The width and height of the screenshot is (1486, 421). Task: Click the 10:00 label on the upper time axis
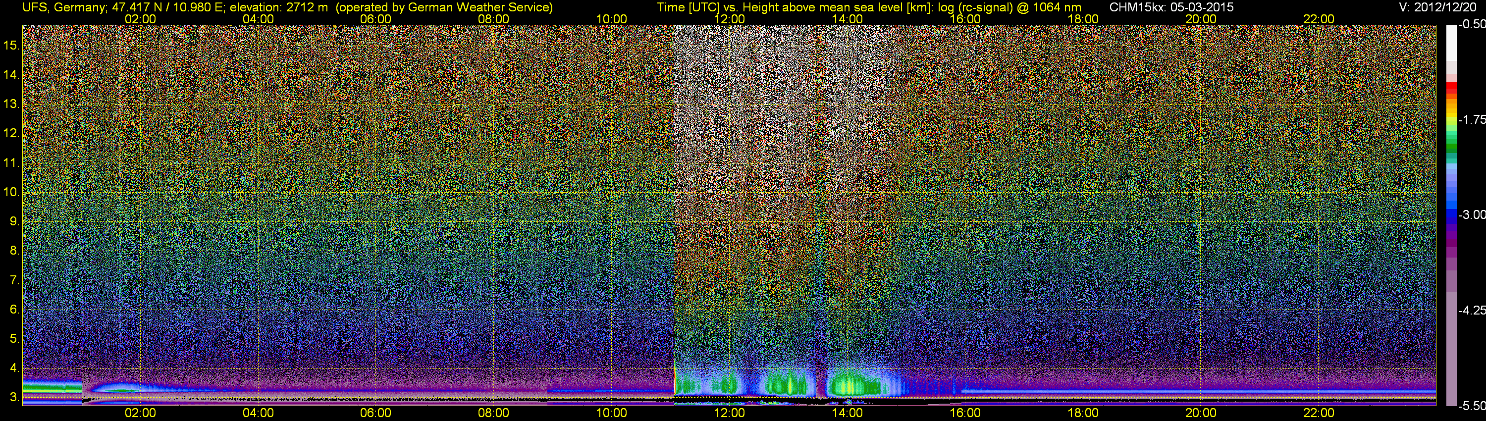click(611, 19)
